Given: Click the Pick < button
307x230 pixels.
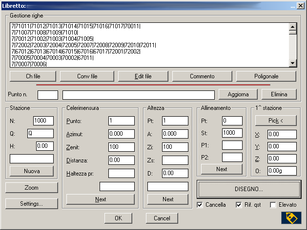Looking at the screenshot, I should tap(276, 121).
